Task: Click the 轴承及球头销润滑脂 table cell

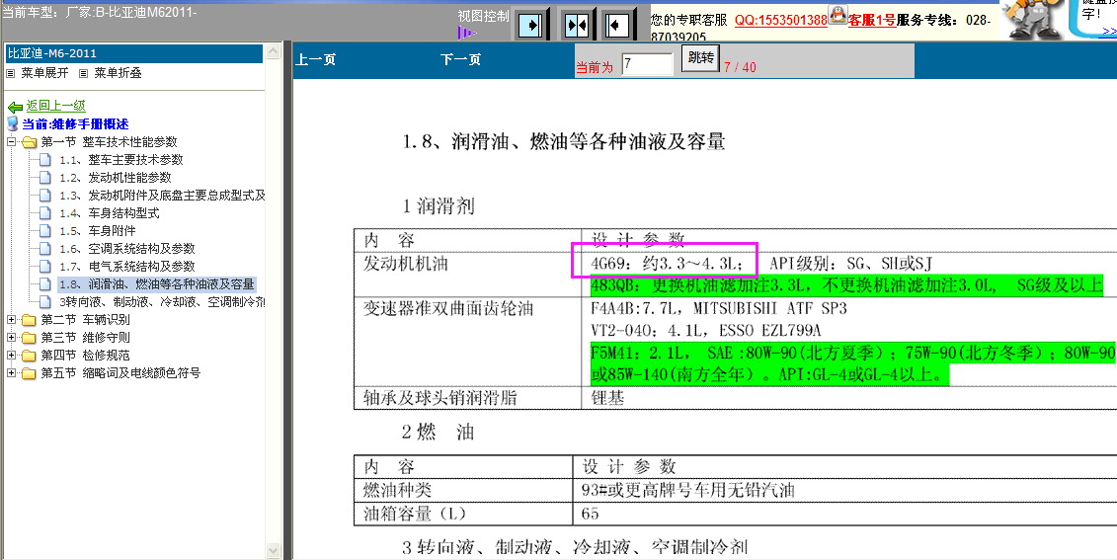Action: tap(467, 398)
